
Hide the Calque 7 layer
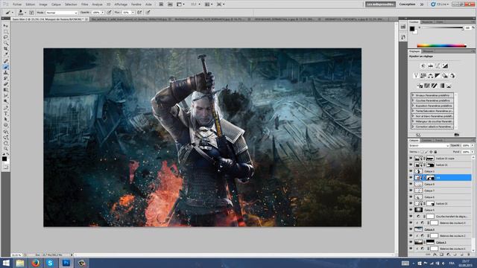click(411, 191)
